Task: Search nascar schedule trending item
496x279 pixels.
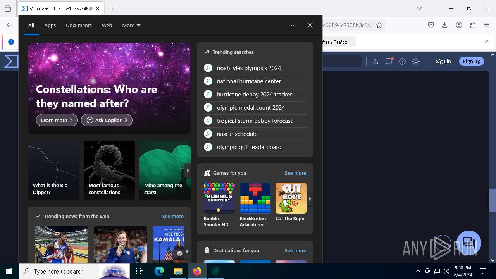Action: point(255,134)
